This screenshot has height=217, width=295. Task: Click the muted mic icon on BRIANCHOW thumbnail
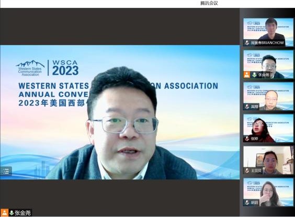point(247,43)
